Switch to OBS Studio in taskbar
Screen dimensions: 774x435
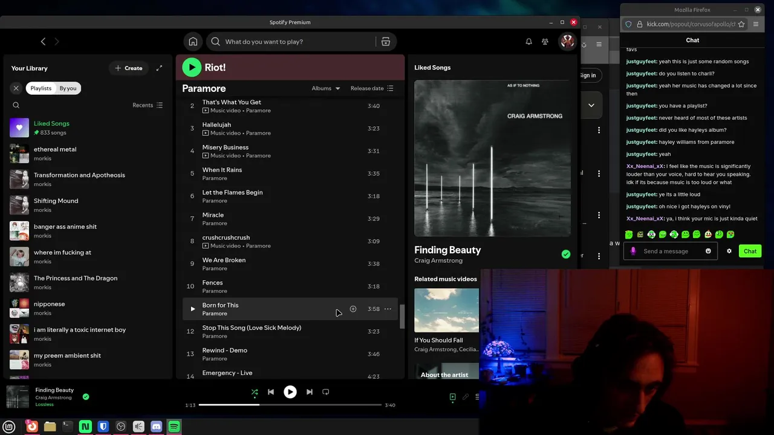pyautogui.click(x=121, y=427)
